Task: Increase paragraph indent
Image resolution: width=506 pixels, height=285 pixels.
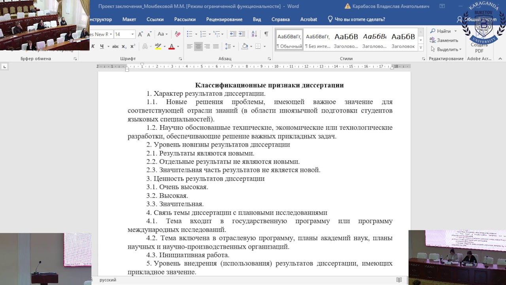Action: (242, 34)
